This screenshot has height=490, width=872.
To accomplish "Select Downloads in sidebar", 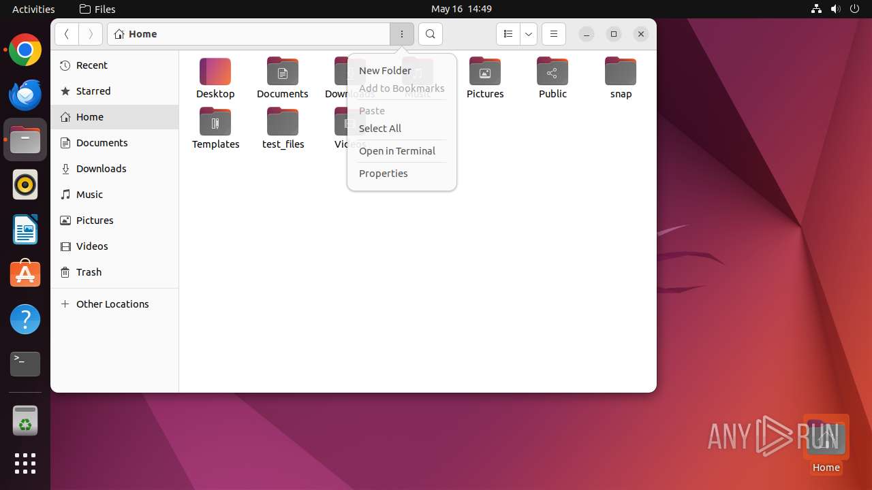I will coord(114,169).
